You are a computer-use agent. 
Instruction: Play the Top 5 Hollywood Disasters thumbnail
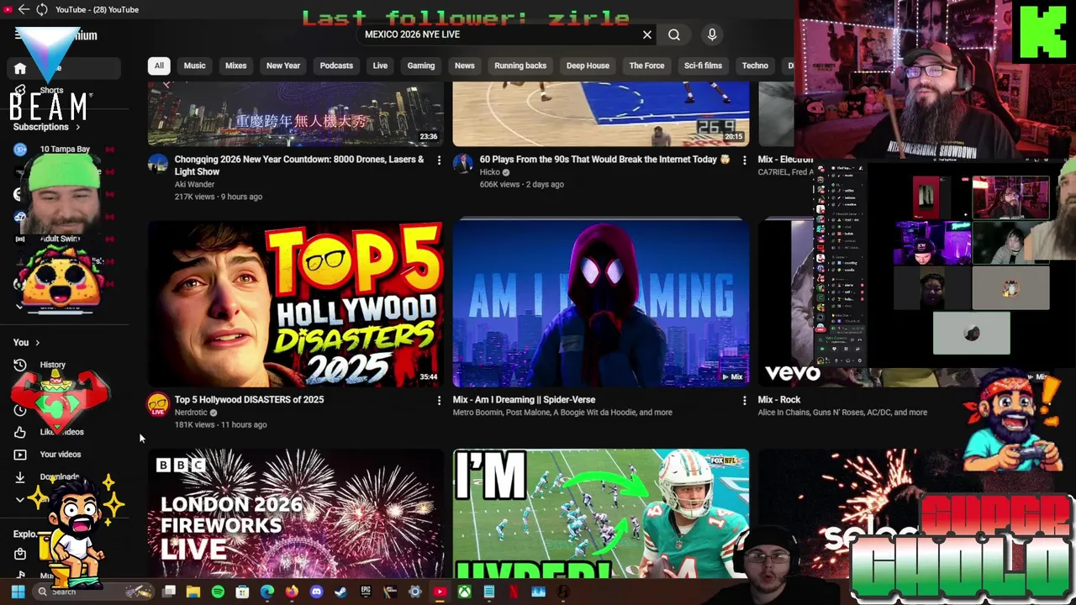(295, 303)
